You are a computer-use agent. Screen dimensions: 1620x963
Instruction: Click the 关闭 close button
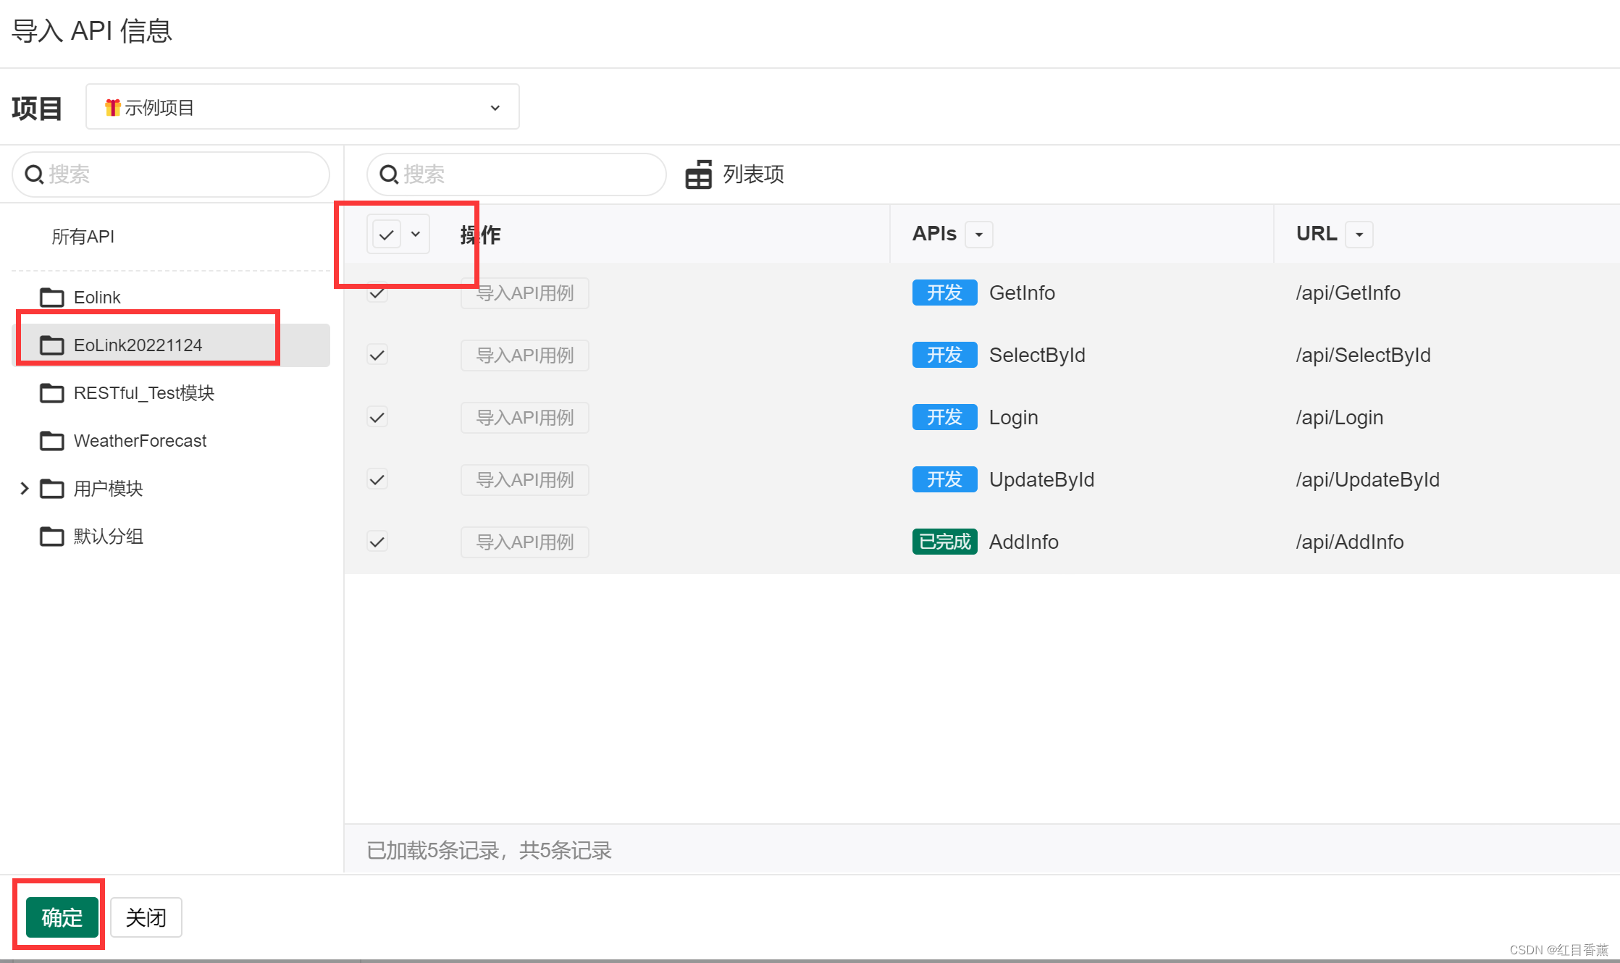146,917
